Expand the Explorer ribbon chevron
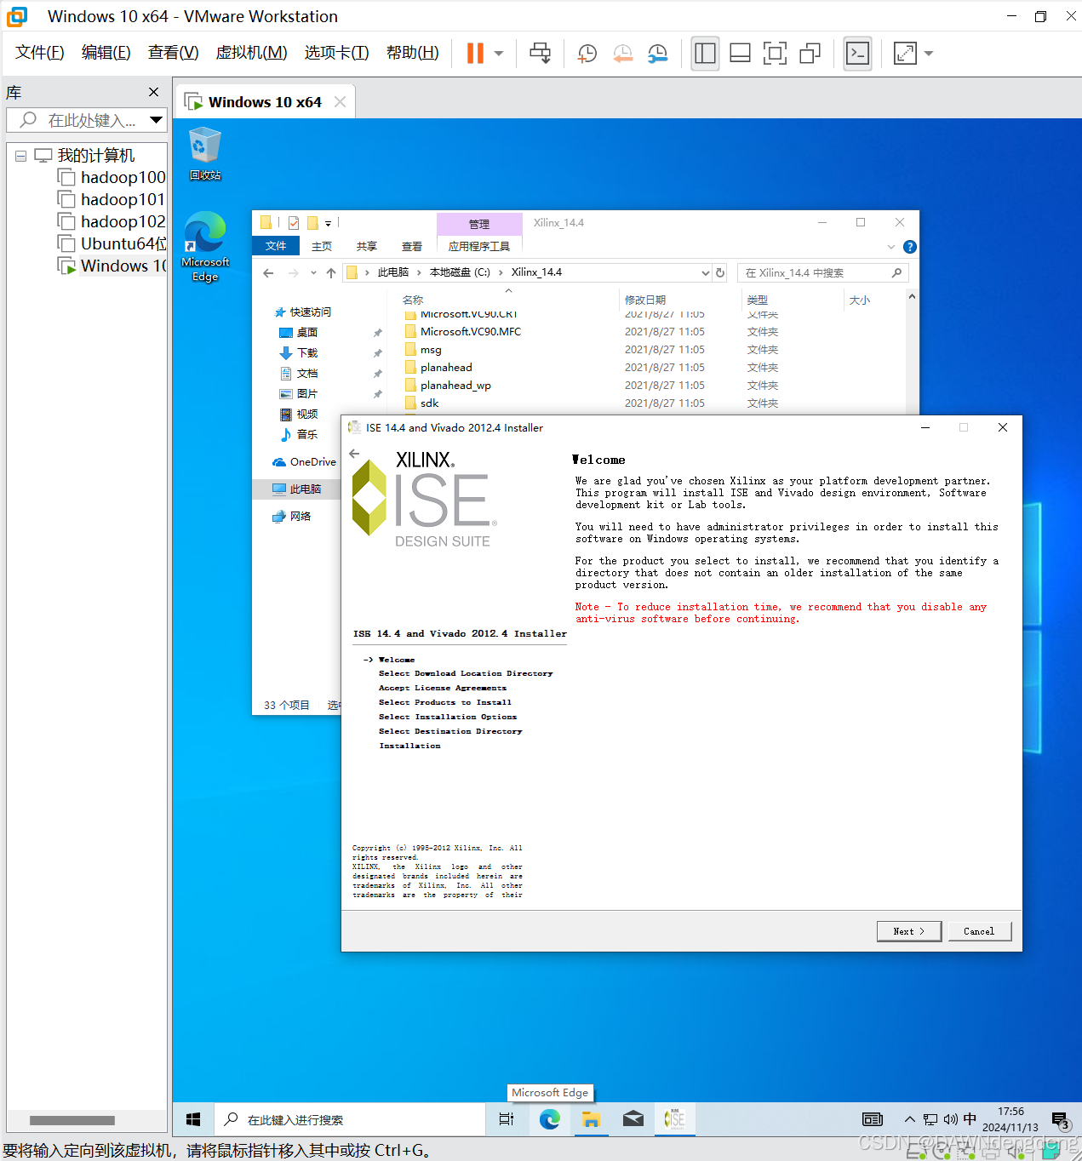The height and width of the screenshot is (1161, 1082). [891, 247]
